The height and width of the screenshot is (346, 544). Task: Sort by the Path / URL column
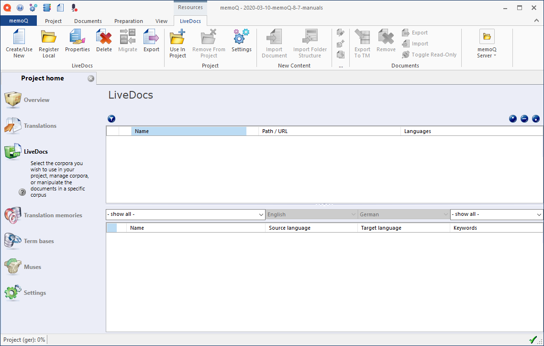click(x=329, y=131)
